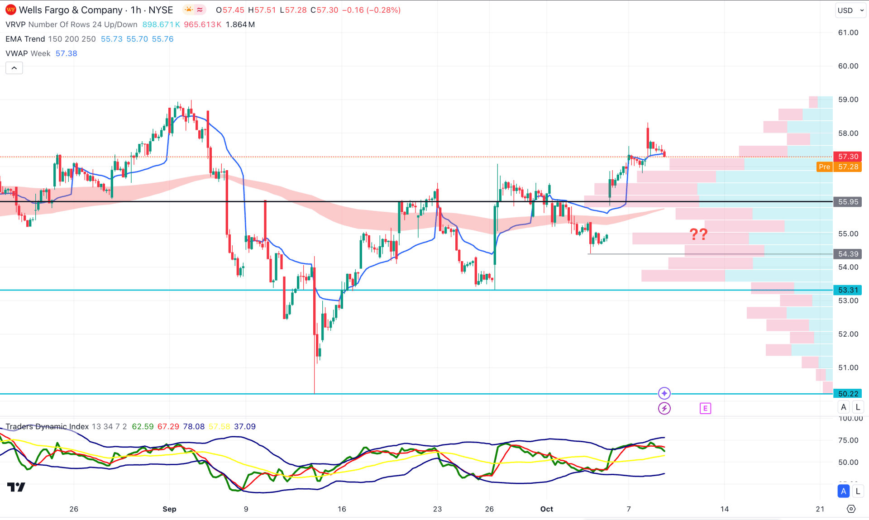
Task: Open the earnings E marker
Action: pyautogui.click(x=705, y=408)
